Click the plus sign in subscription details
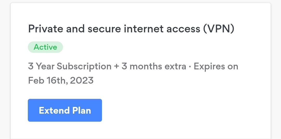Image resolution: width=281 pixels, height=139 pixels. pyautogui.click(x=116, y=67)
